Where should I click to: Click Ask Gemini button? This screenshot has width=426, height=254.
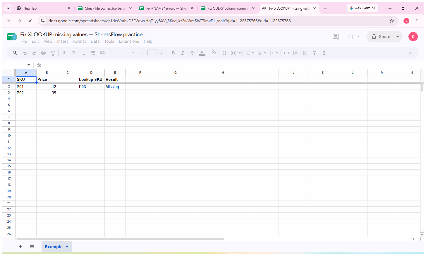click(x=362, y=8)
